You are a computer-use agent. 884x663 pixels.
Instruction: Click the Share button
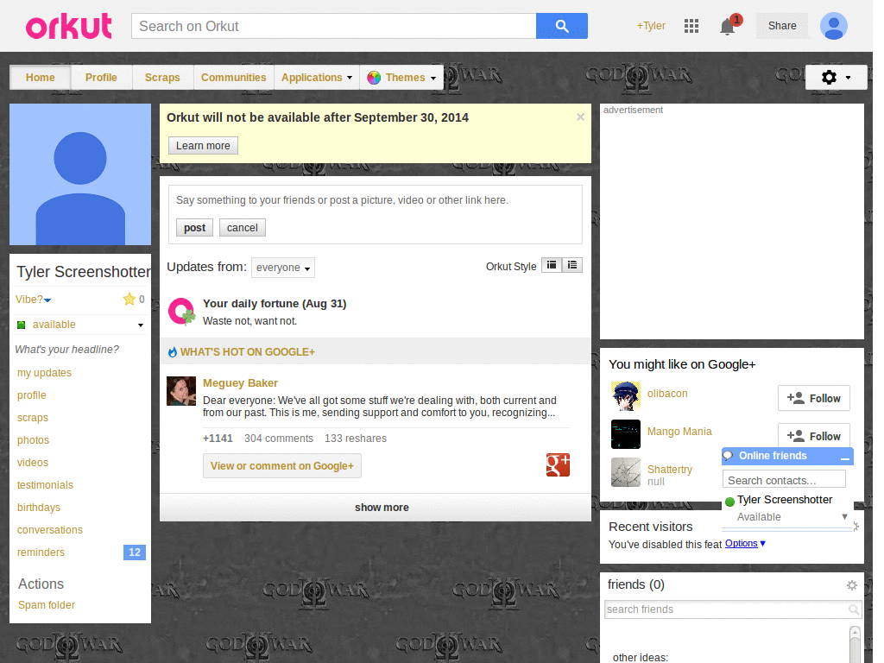[782, 26]
